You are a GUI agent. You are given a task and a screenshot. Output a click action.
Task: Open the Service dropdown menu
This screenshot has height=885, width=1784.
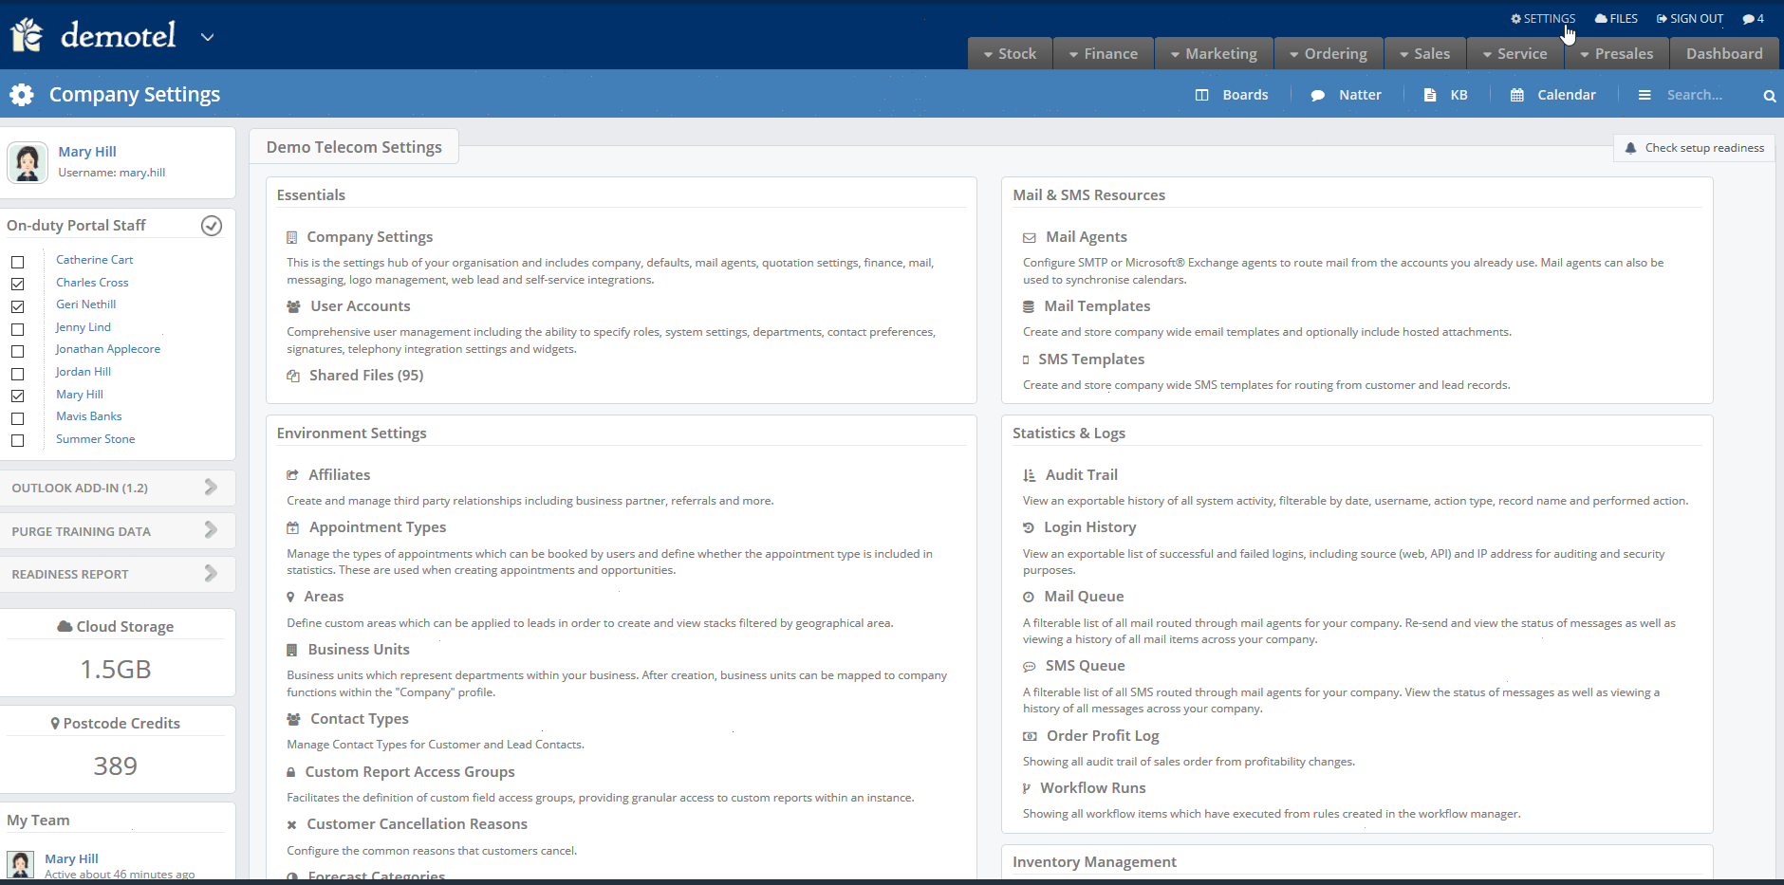[1515, 54]
